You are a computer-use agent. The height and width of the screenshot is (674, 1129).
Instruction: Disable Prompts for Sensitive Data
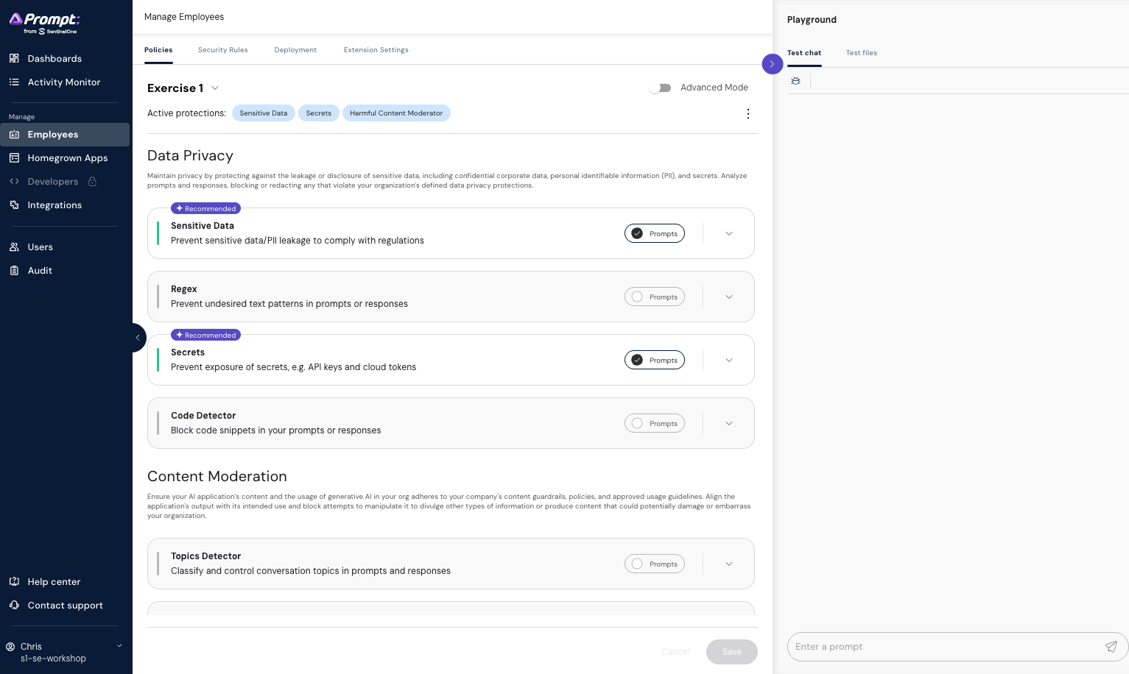(x=654, y=233)
